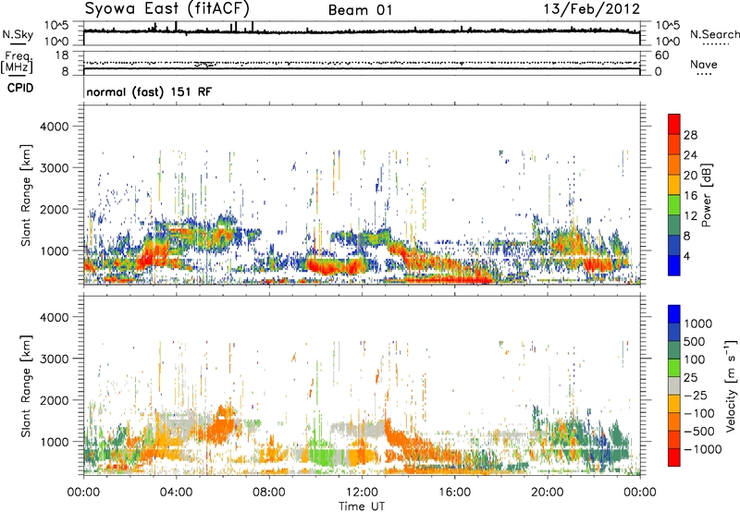Viewport: 740px width, 512px height.
Task: Click the 'N.Search' legend label
Action: click(x=714, y=34)
